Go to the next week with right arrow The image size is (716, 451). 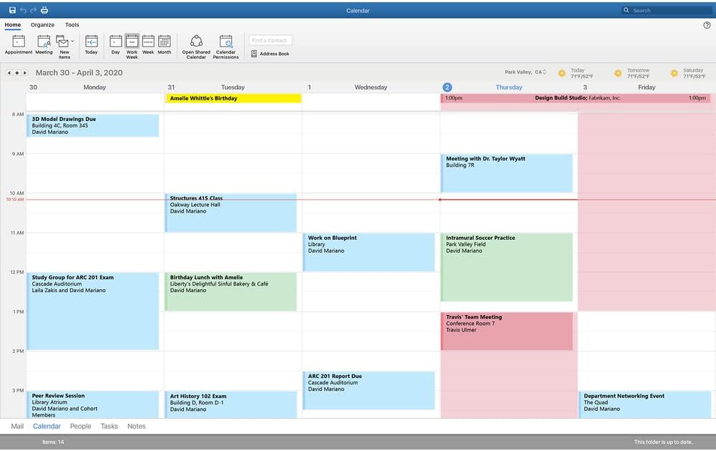pos(25,73)
